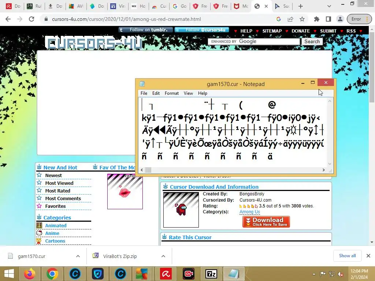Open Chrome extensions puzzle icon
375x281 pixels.
(317, 19)
